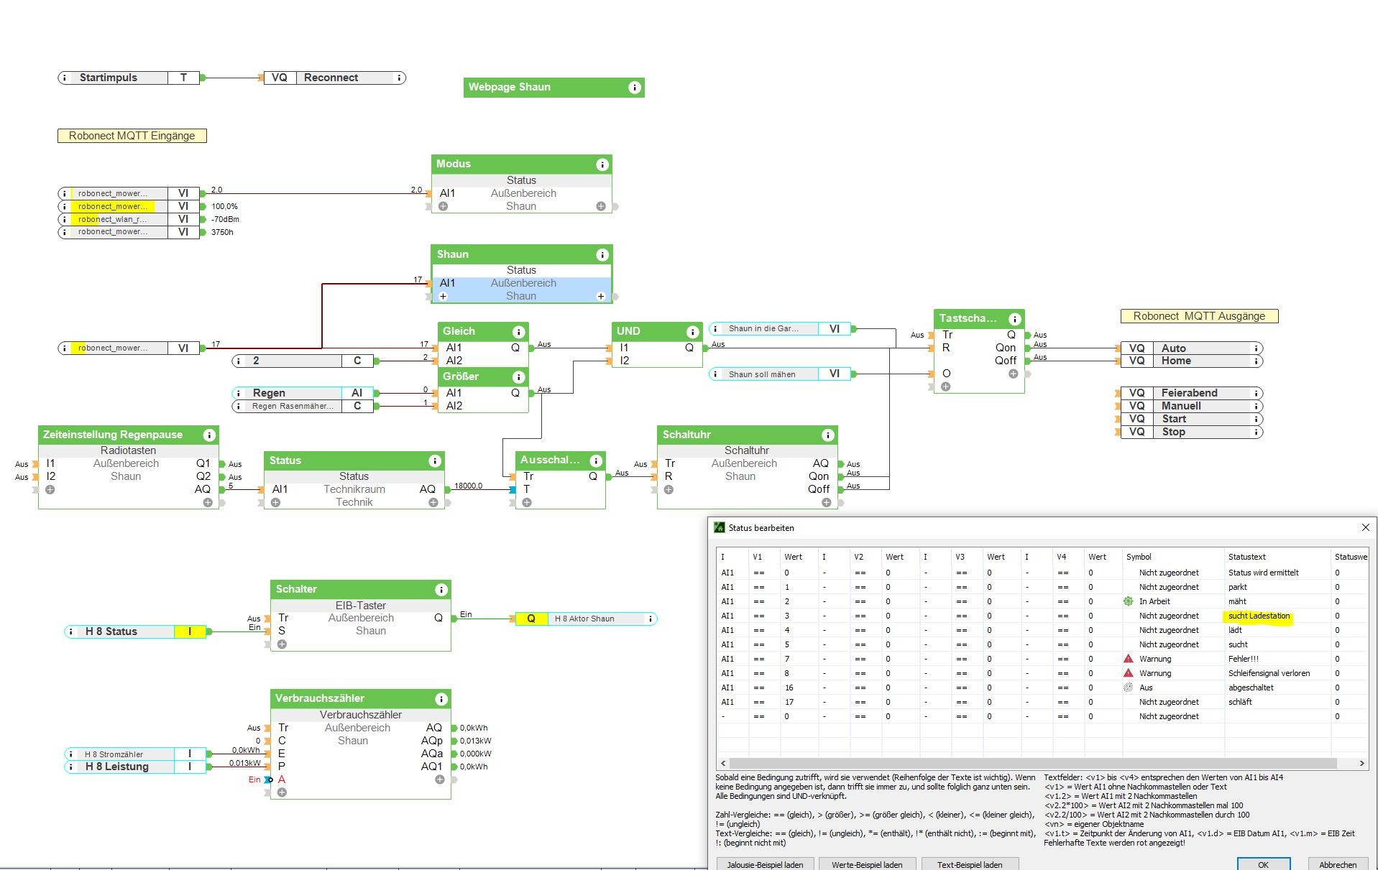Select the 'Robonect MQTT Ausgänge' label
1378x870 pixels.
(1199, 316)
